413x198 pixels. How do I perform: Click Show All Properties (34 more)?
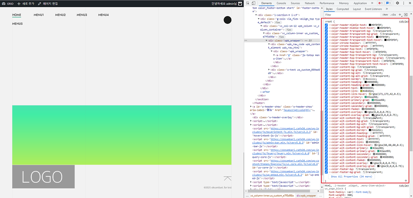click(351, 176)
